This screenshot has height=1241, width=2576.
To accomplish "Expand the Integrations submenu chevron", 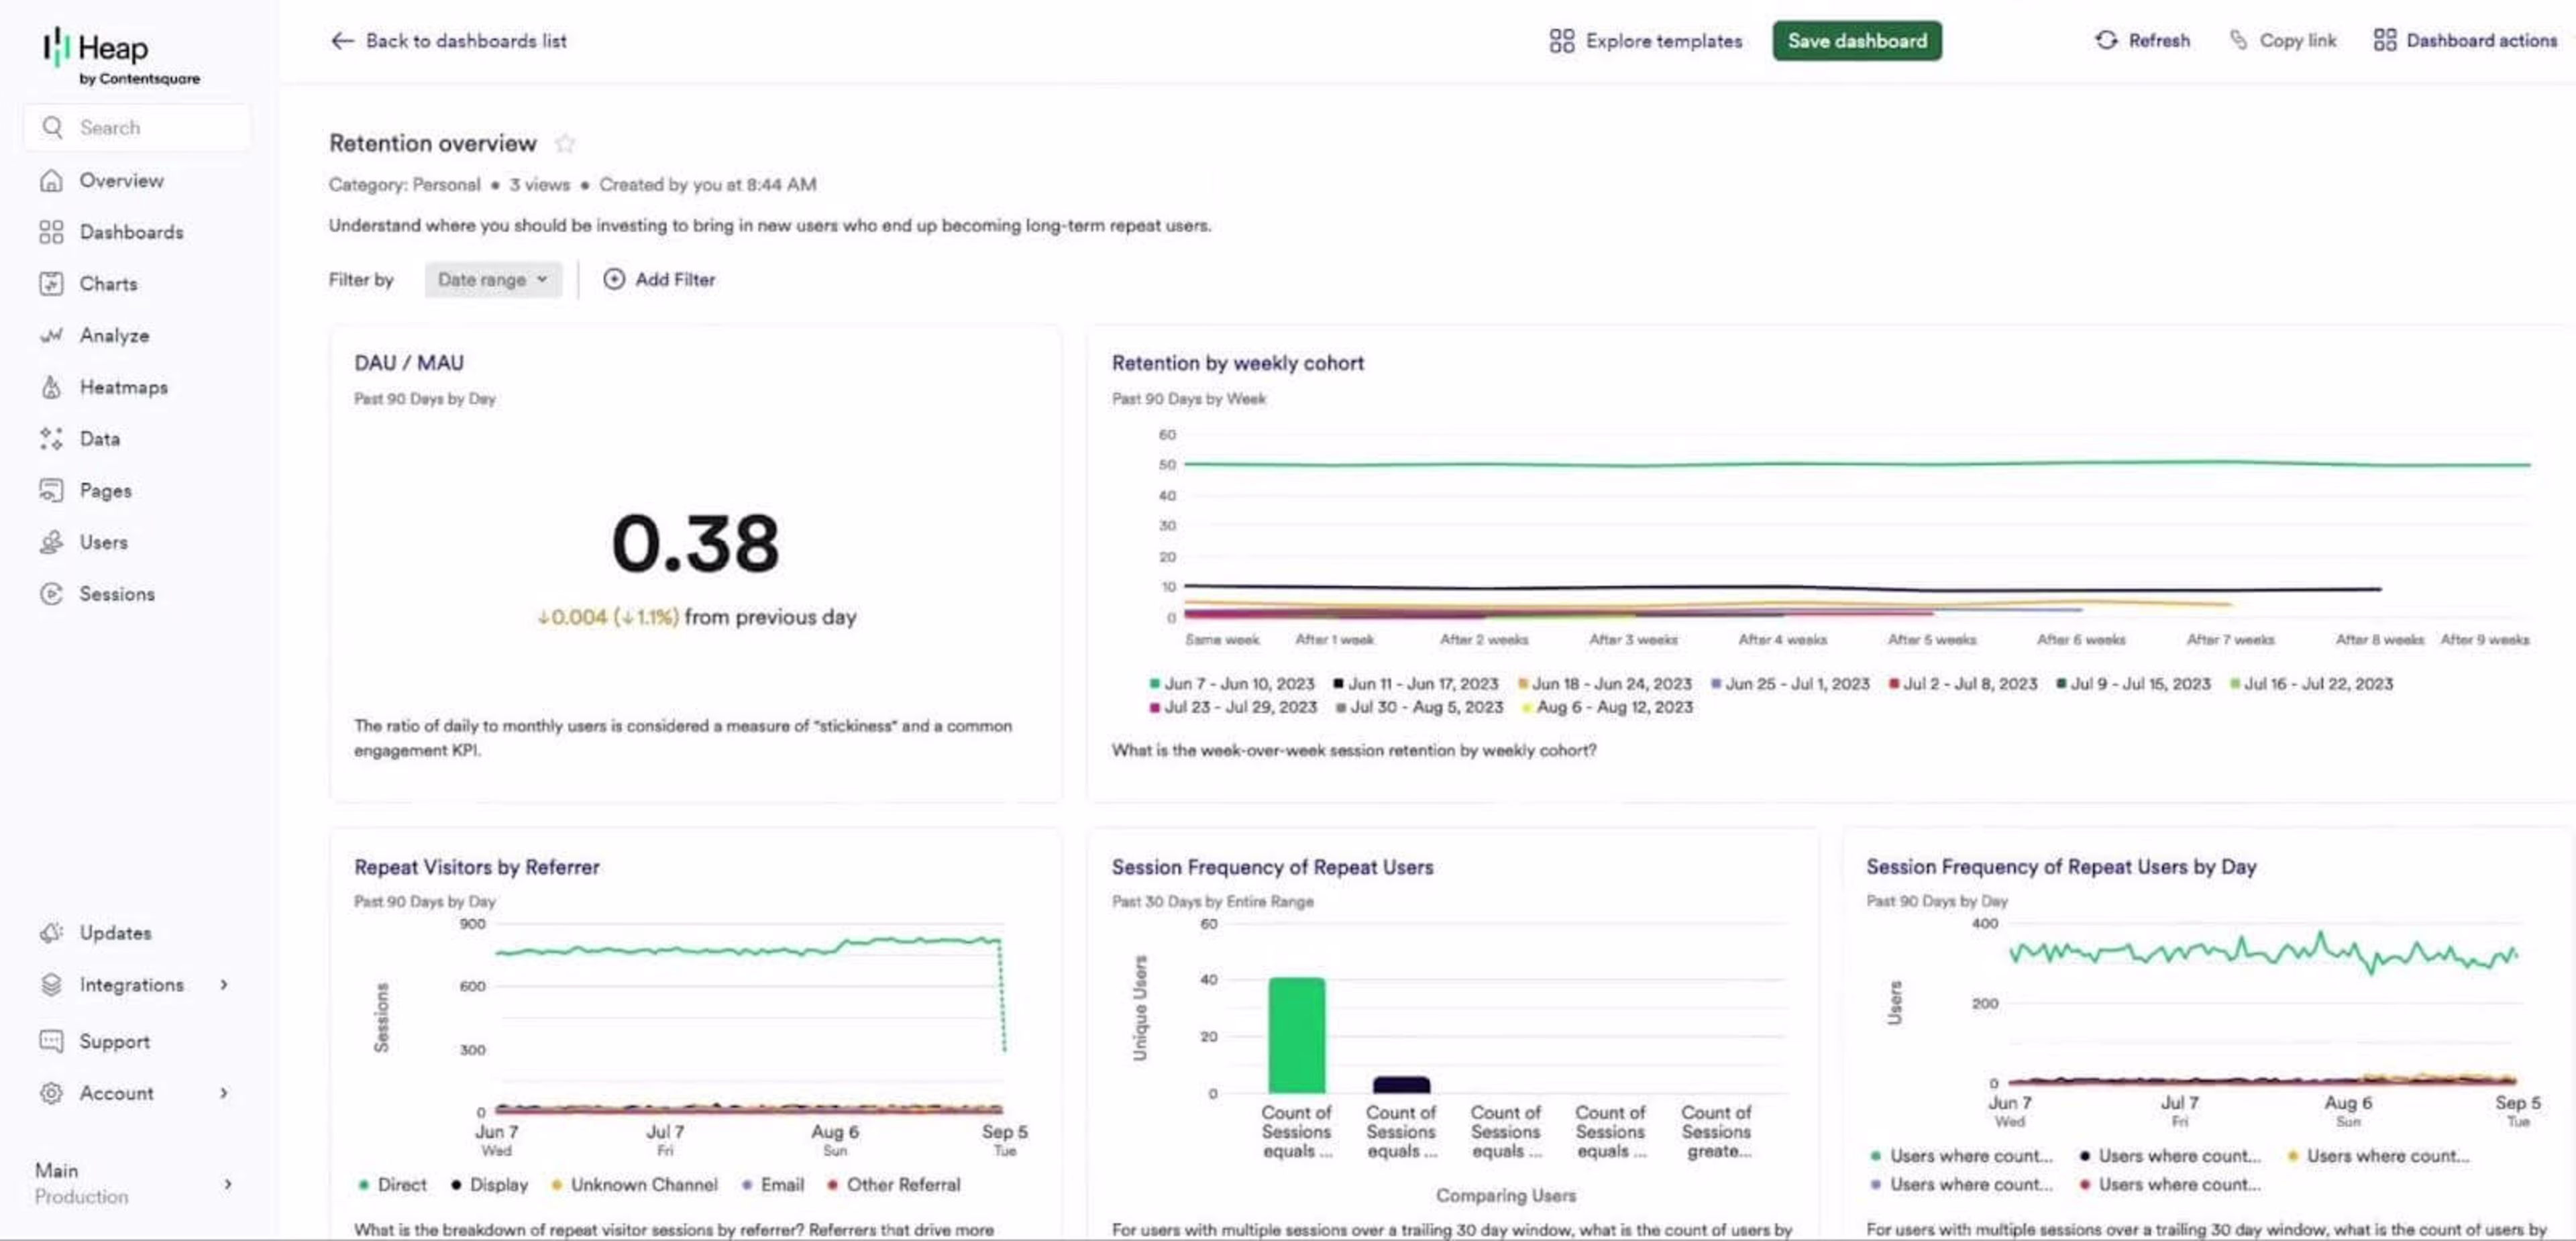I will (x=224, y=985).
